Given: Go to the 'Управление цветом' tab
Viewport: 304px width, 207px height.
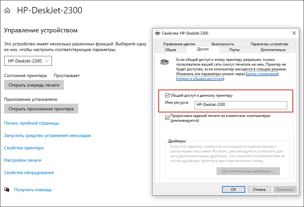Looking at the screenshot, I should tap(179, 44).
